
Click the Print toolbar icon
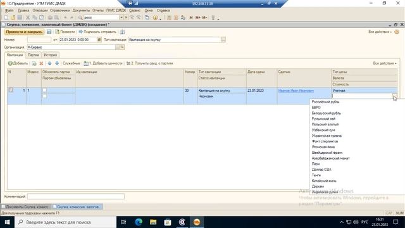[50, 18]
